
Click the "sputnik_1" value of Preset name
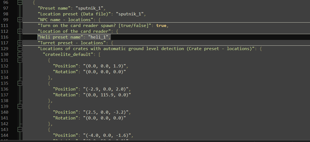(x=90, y=8)
